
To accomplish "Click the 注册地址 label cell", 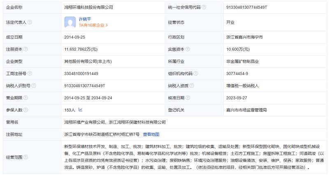I will [x=32, y=134].
